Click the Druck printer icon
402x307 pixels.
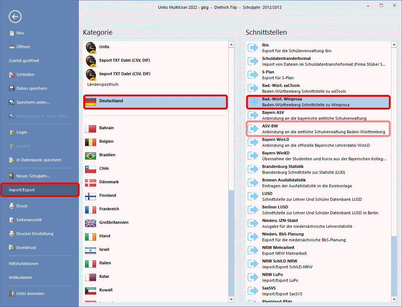click(12, 206)
